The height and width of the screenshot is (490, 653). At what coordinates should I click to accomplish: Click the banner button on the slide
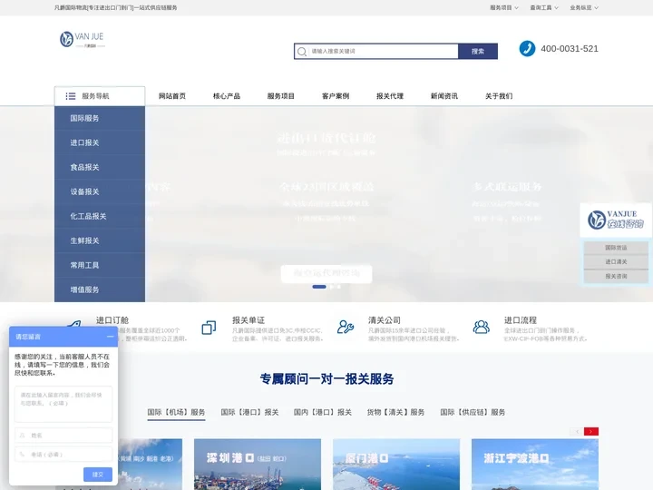[326, 273]
